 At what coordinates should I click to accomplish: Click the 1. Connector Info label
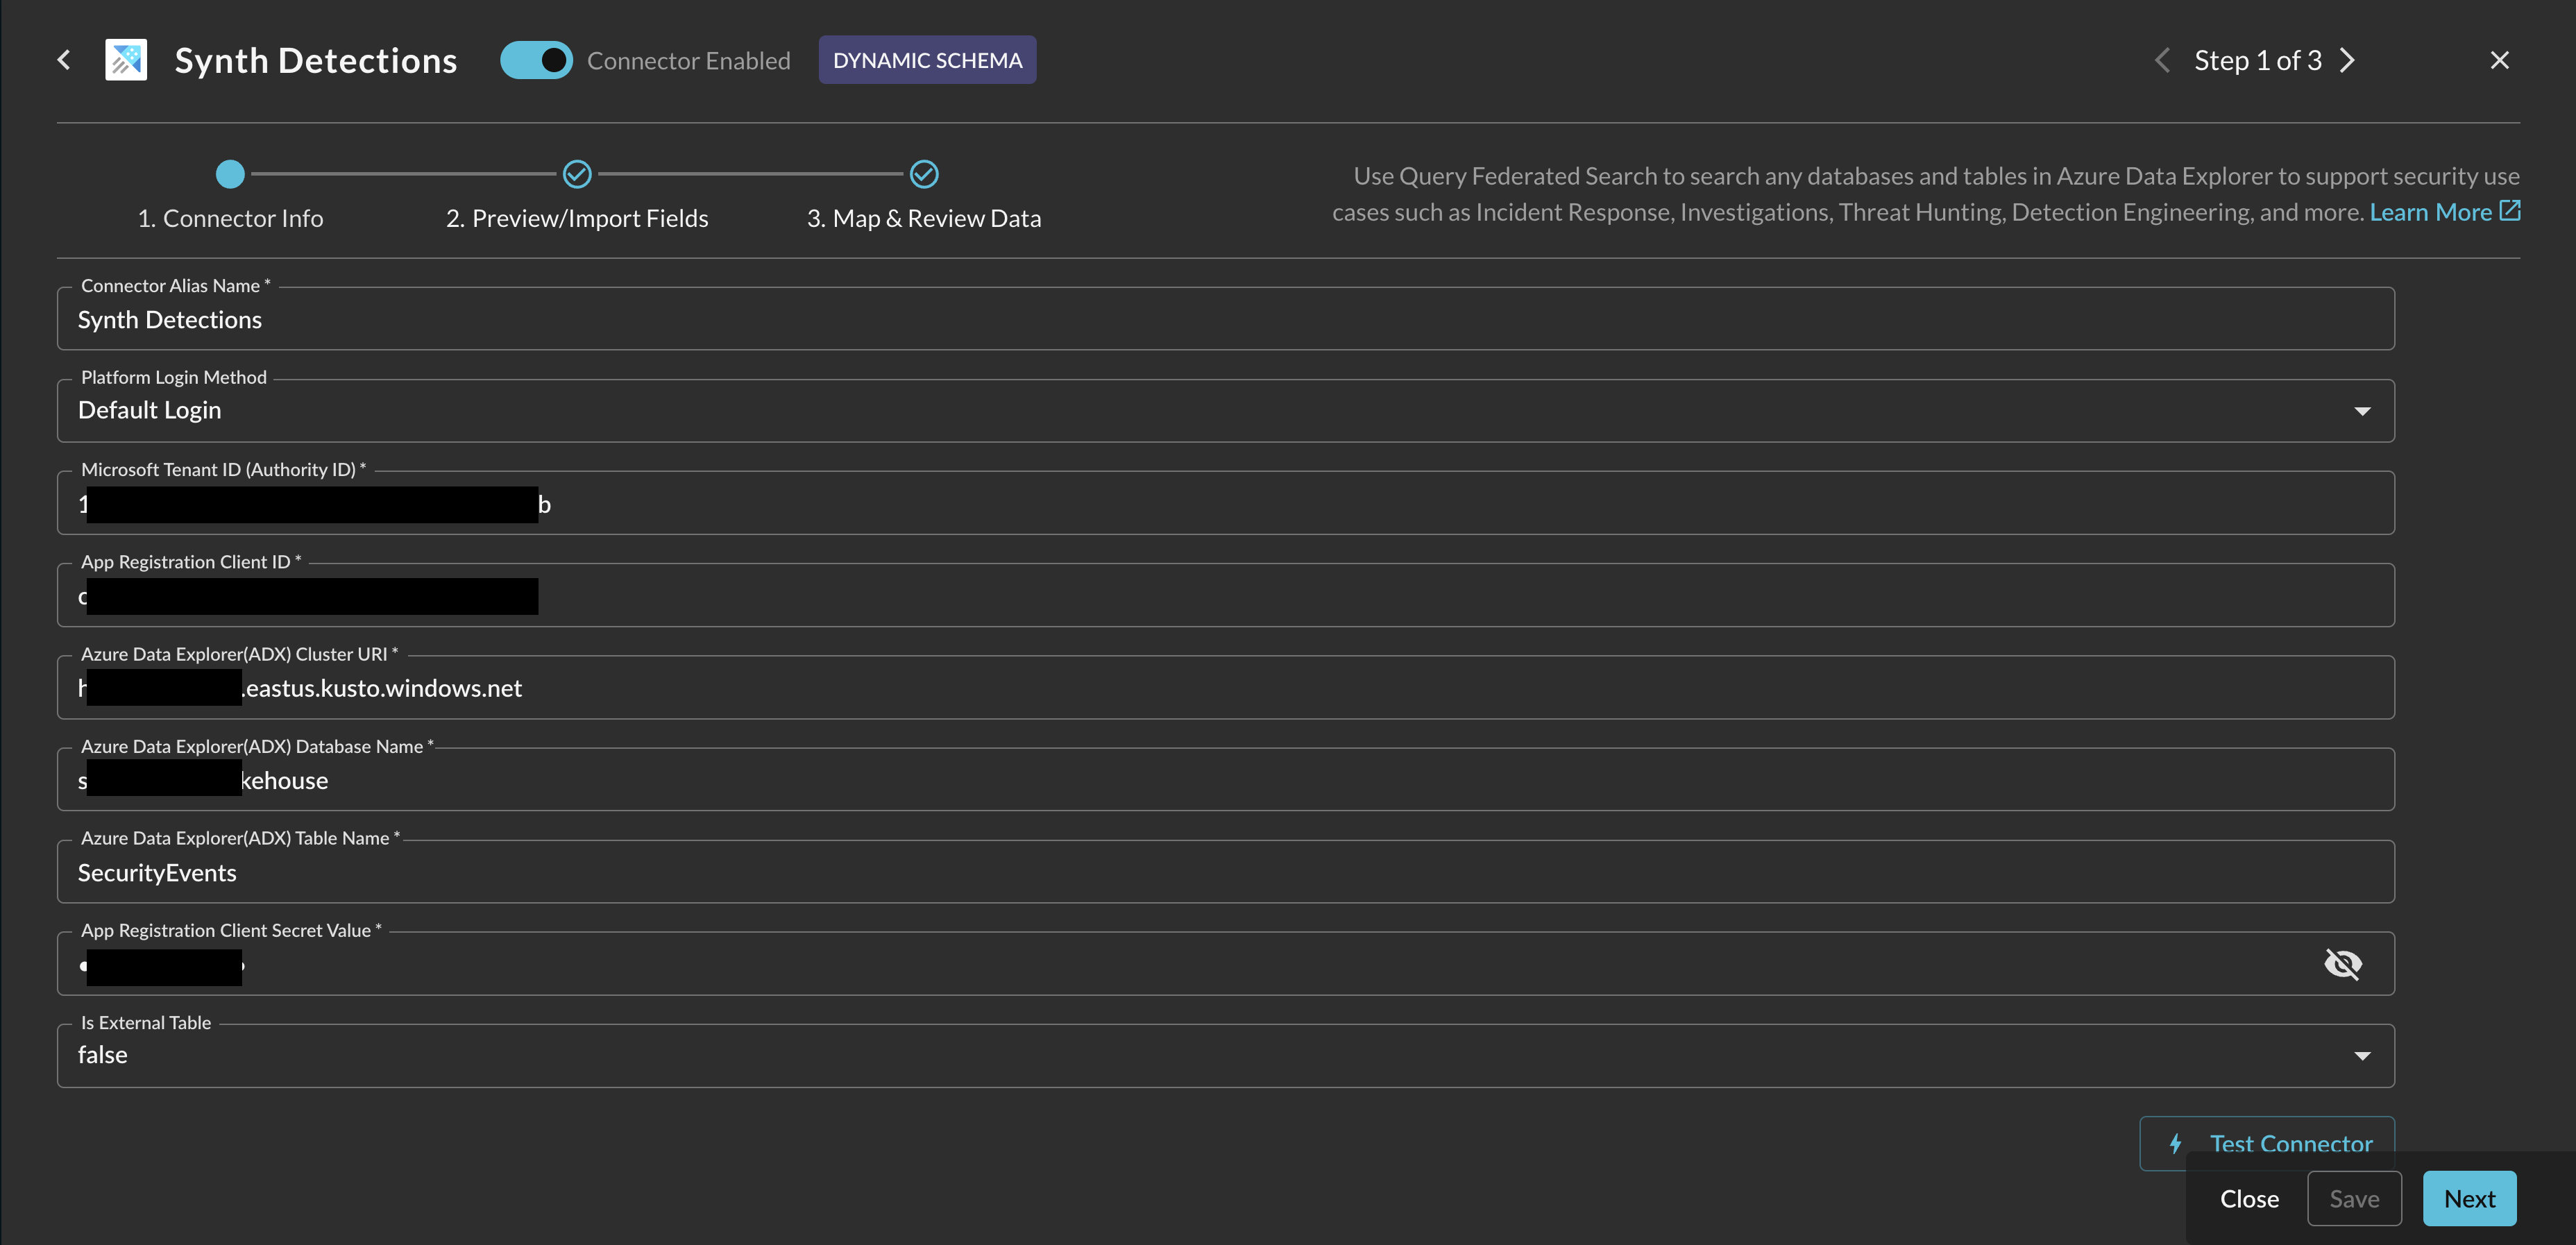pyautogui.click(x=230, y=218)
